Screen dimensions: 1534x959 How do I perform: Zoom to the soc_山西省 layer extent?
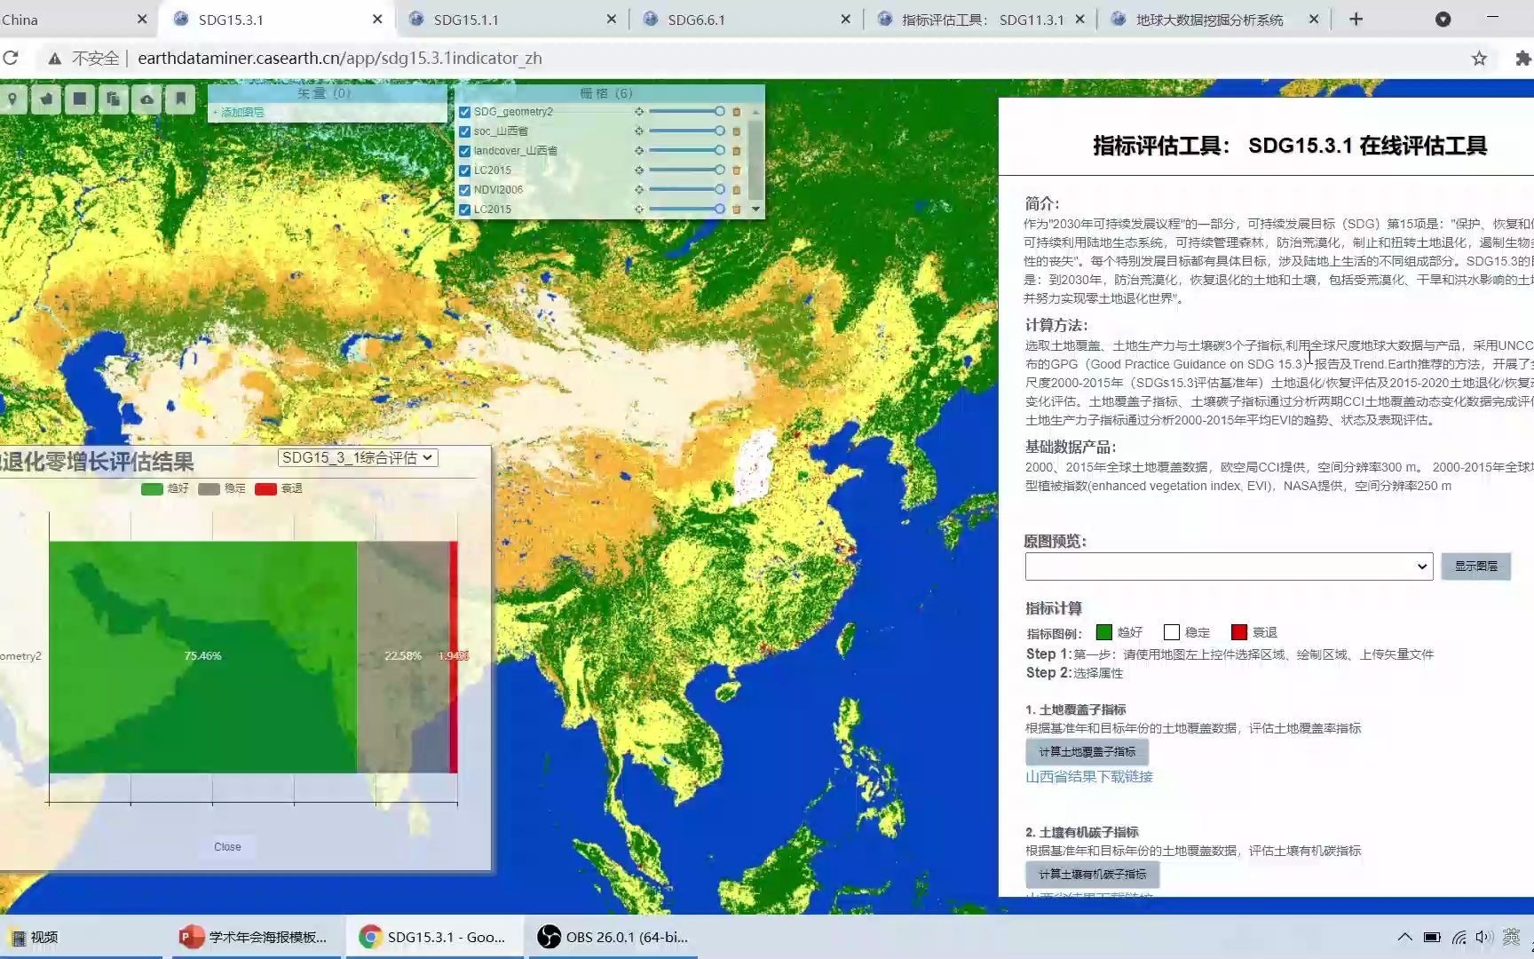[638, 131]
